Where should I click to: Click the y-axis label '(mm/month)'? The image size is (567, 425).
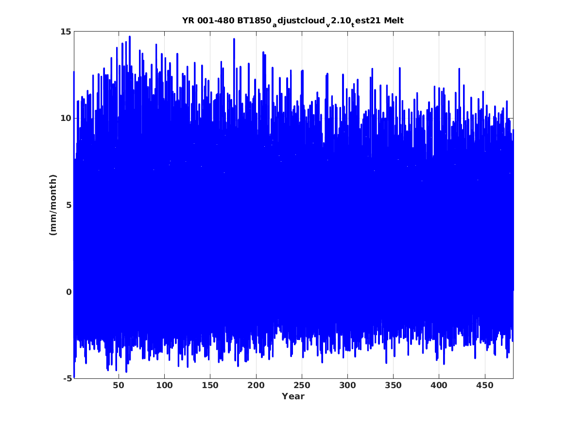[x=53, y=205]
